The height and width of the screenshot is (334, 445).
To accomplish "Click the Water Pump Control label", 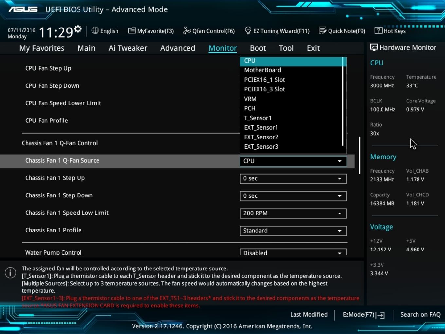I will (x=53, y=252).
